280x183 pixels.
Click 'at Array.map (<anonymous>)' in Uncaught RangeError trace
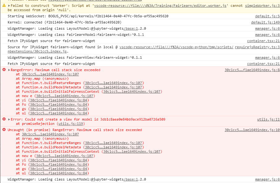coord(42,138)
